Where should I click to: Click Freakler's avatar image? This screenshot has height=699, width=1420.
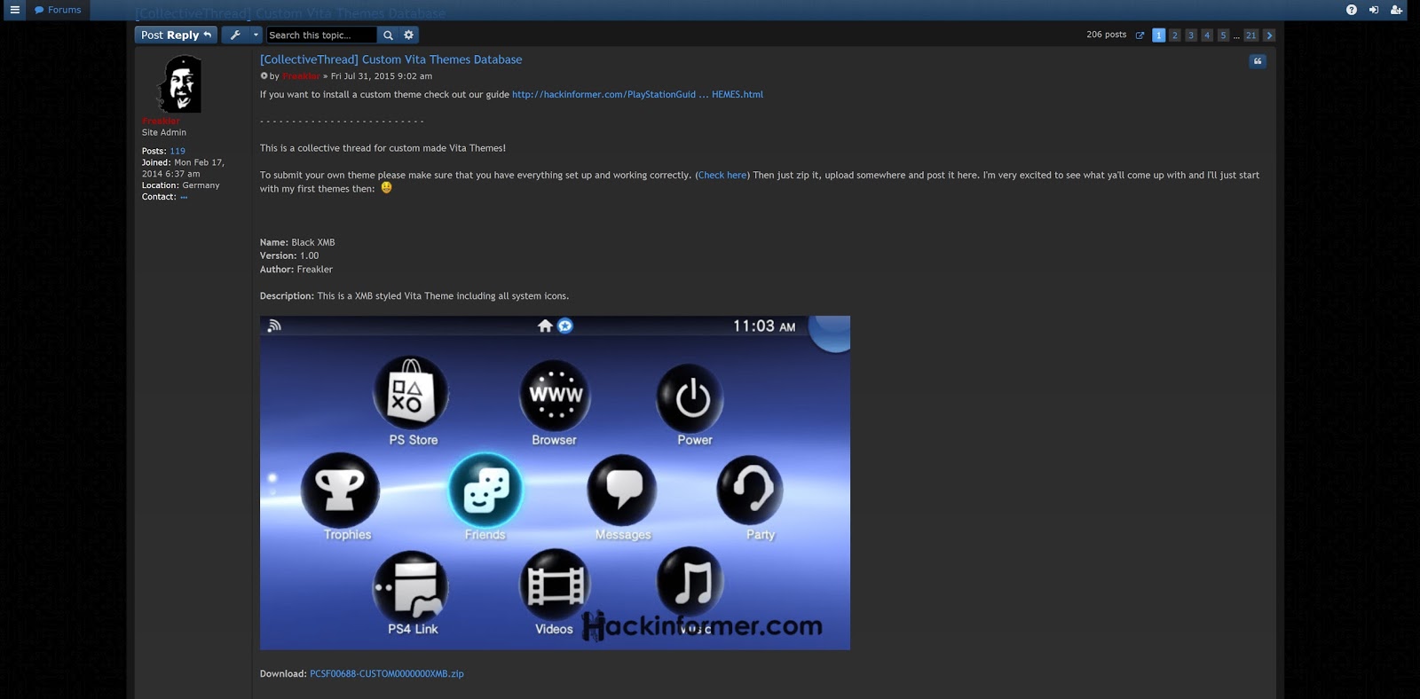pyautogui.click(x=181, y=84)
